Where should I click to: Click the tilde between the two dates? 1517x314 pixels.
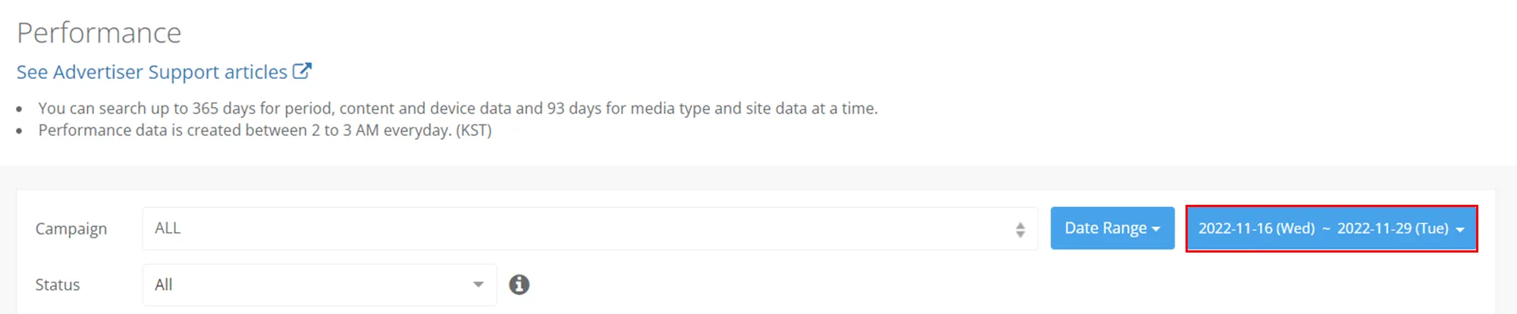1326,228
